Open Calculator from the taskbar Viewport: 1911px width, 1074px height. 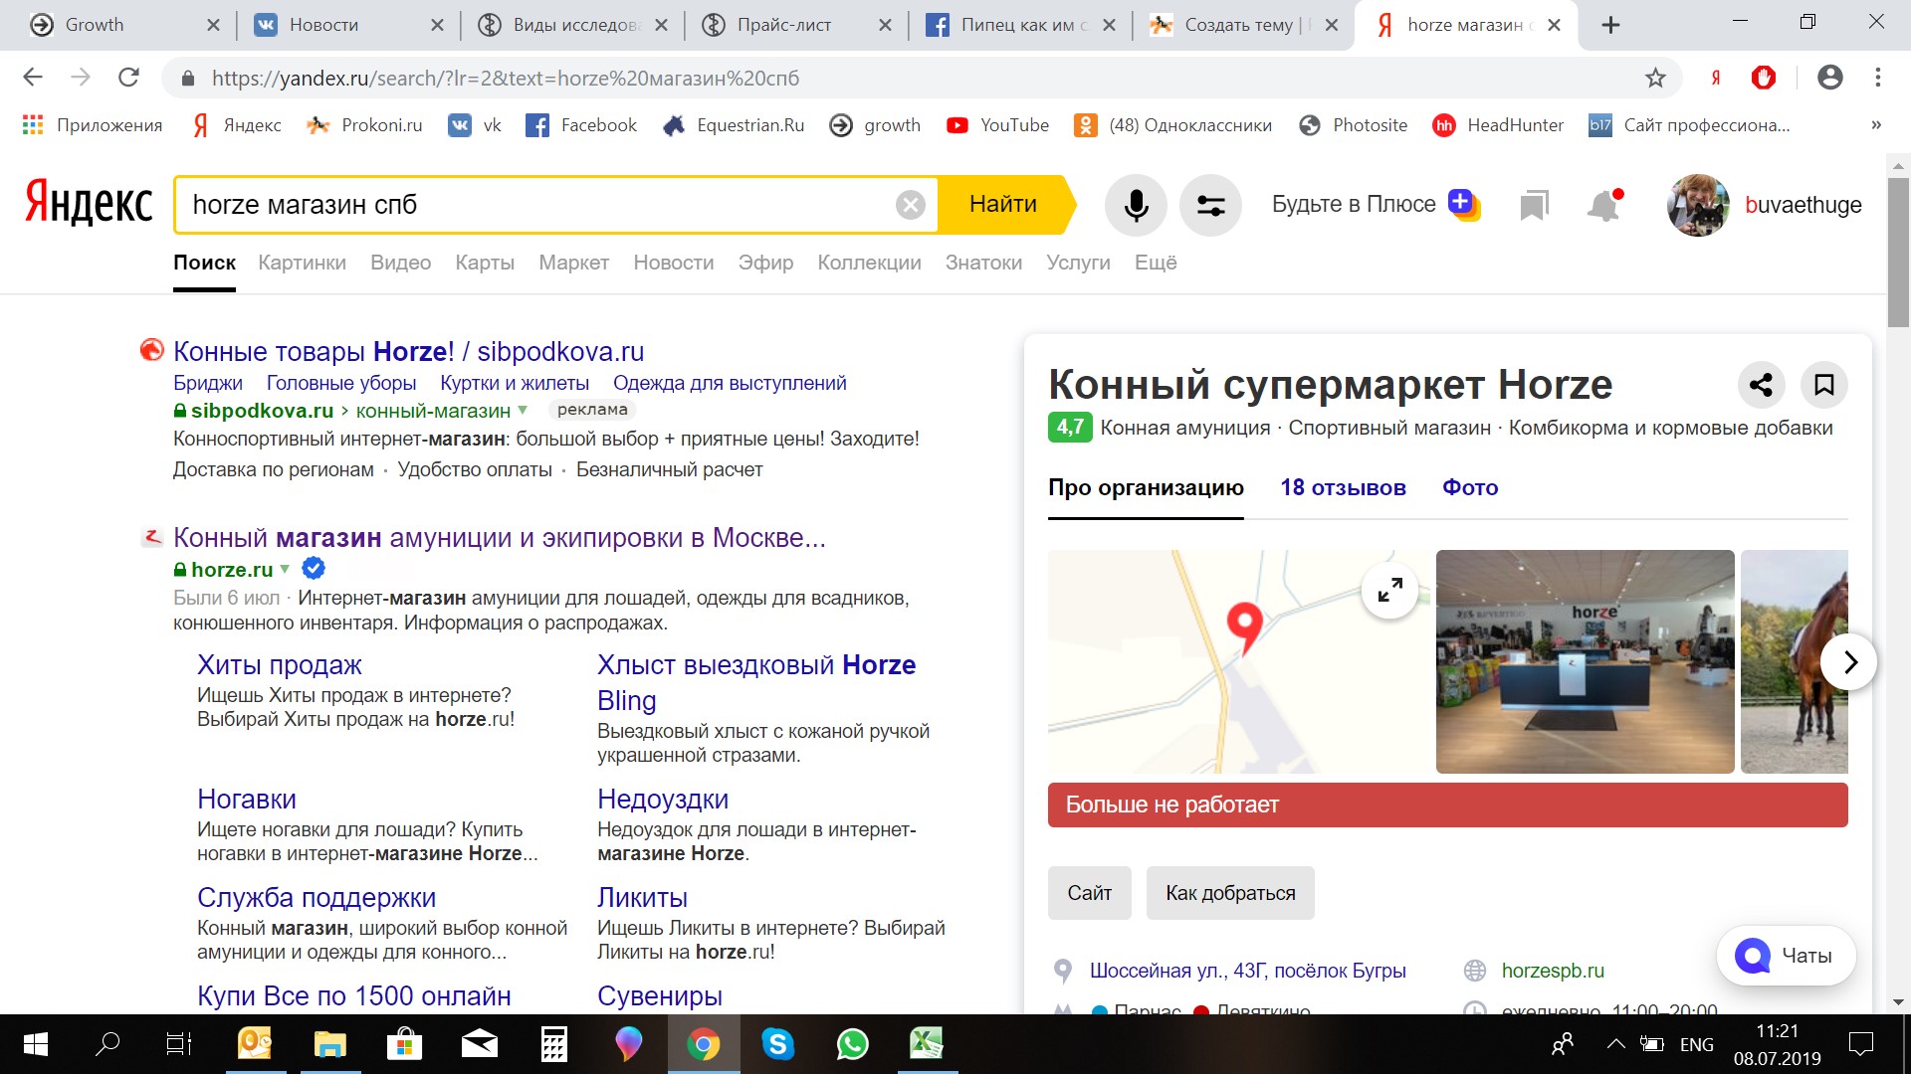tap(553, 1044)
